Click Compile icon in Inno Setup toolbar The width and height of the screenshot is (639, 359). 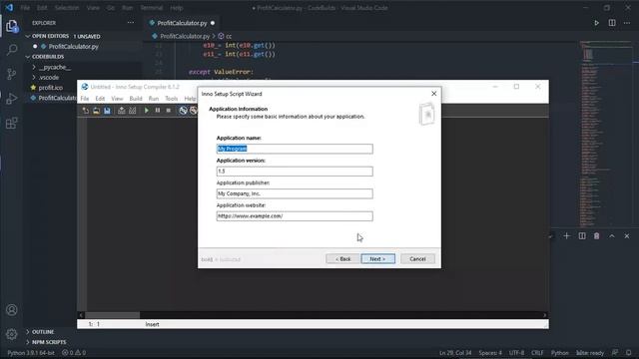[x=122, y=111]
